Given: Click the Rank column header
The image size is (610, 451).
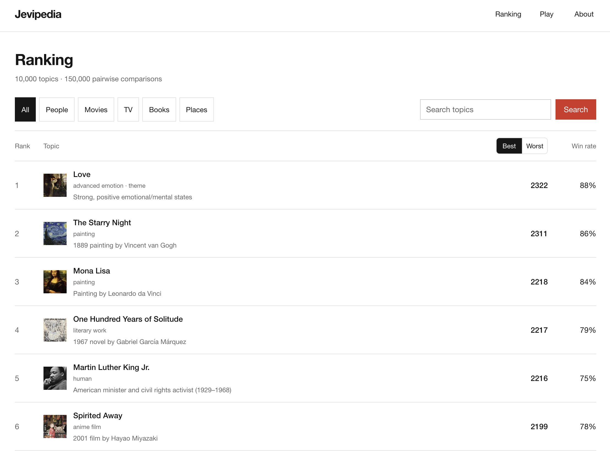Looking at the screenshot, I should (22, 146).
